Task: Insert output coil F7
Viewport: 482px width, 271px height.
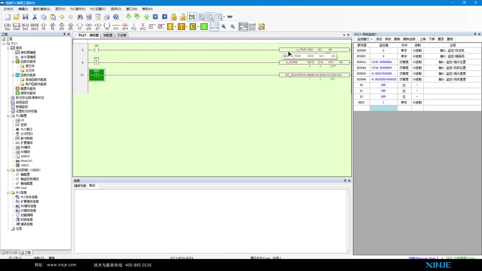Action: pyautogui.click(x=80, y=26)
